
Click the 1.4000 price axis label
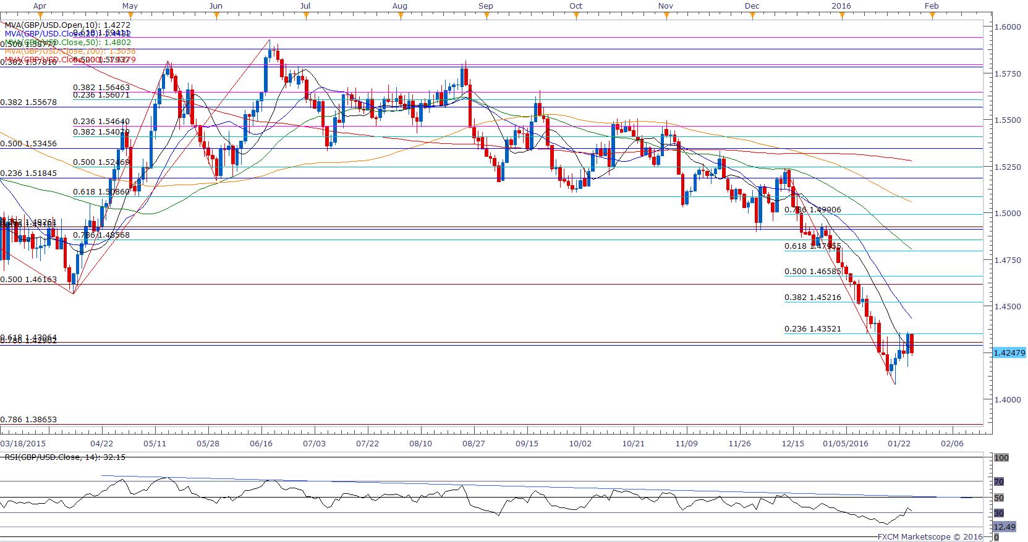(x=1008, y=400)
